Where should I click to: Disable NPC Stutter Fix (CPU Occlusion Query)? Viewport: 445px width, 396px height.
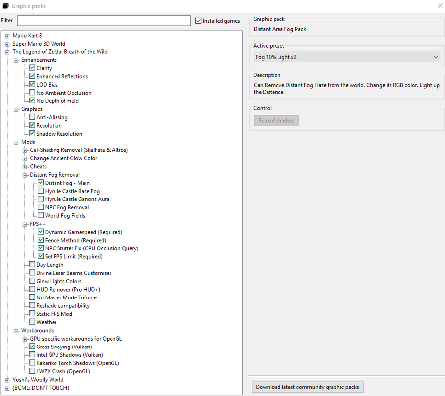[41, 248]
